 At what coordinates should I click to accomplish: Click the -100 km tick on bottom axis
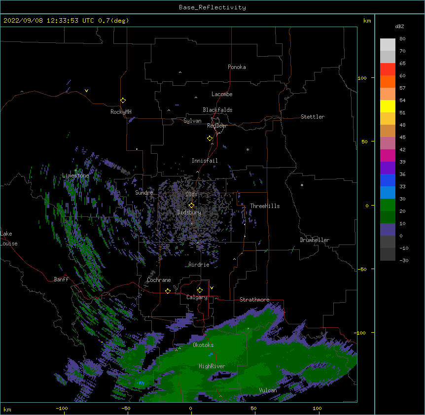click(x=62, y=408)
